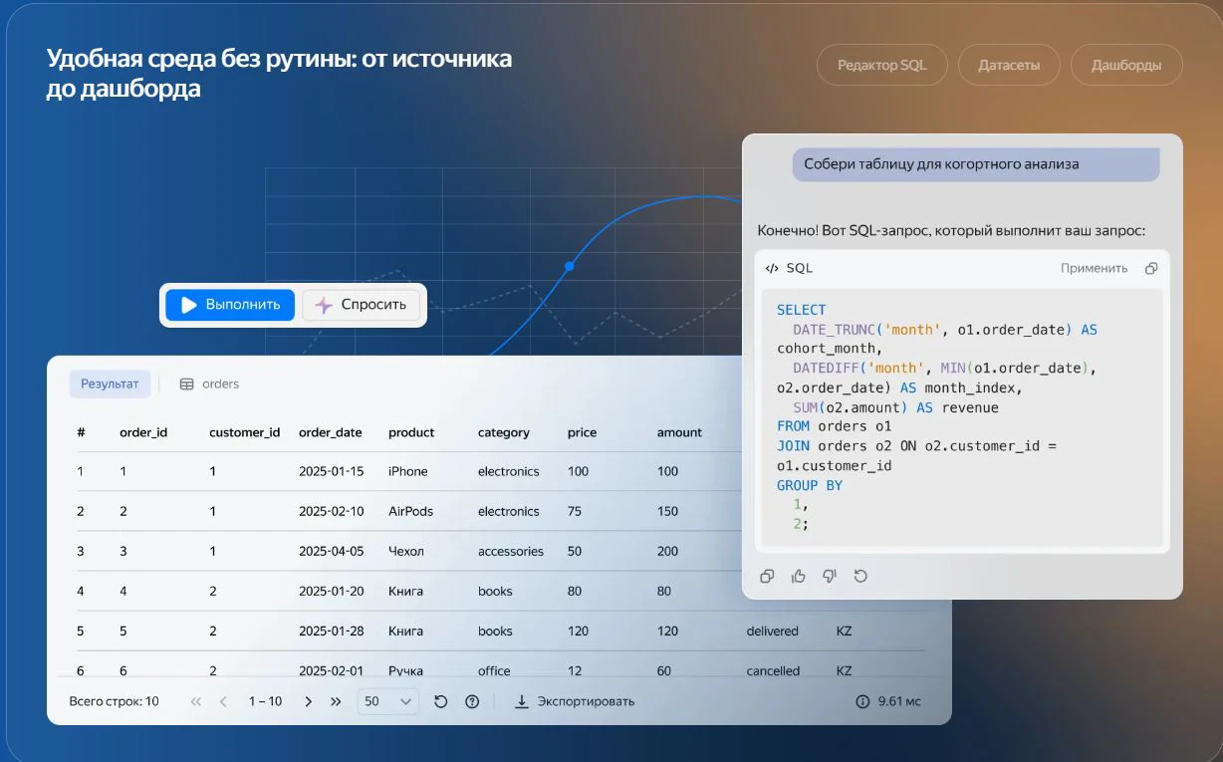
Task: Click the Выполнить run button
Action: 230,305
